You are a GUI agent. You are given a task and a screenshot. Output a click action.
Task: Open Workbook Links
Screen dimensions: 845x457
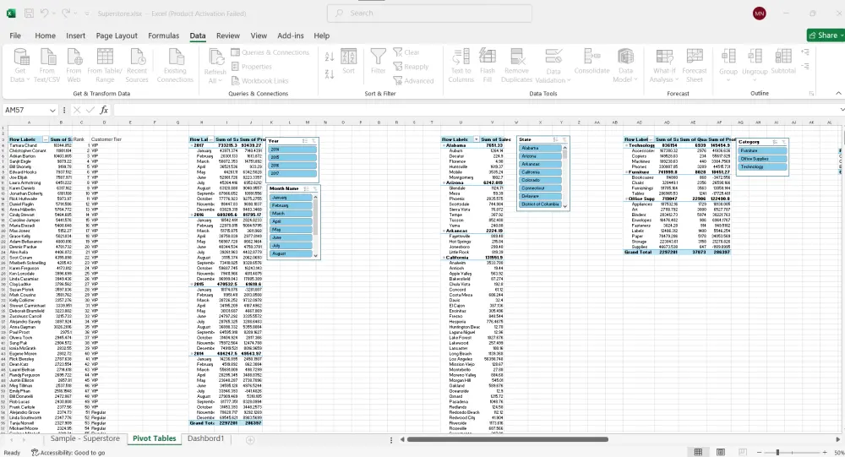click(x=259, y=80)
